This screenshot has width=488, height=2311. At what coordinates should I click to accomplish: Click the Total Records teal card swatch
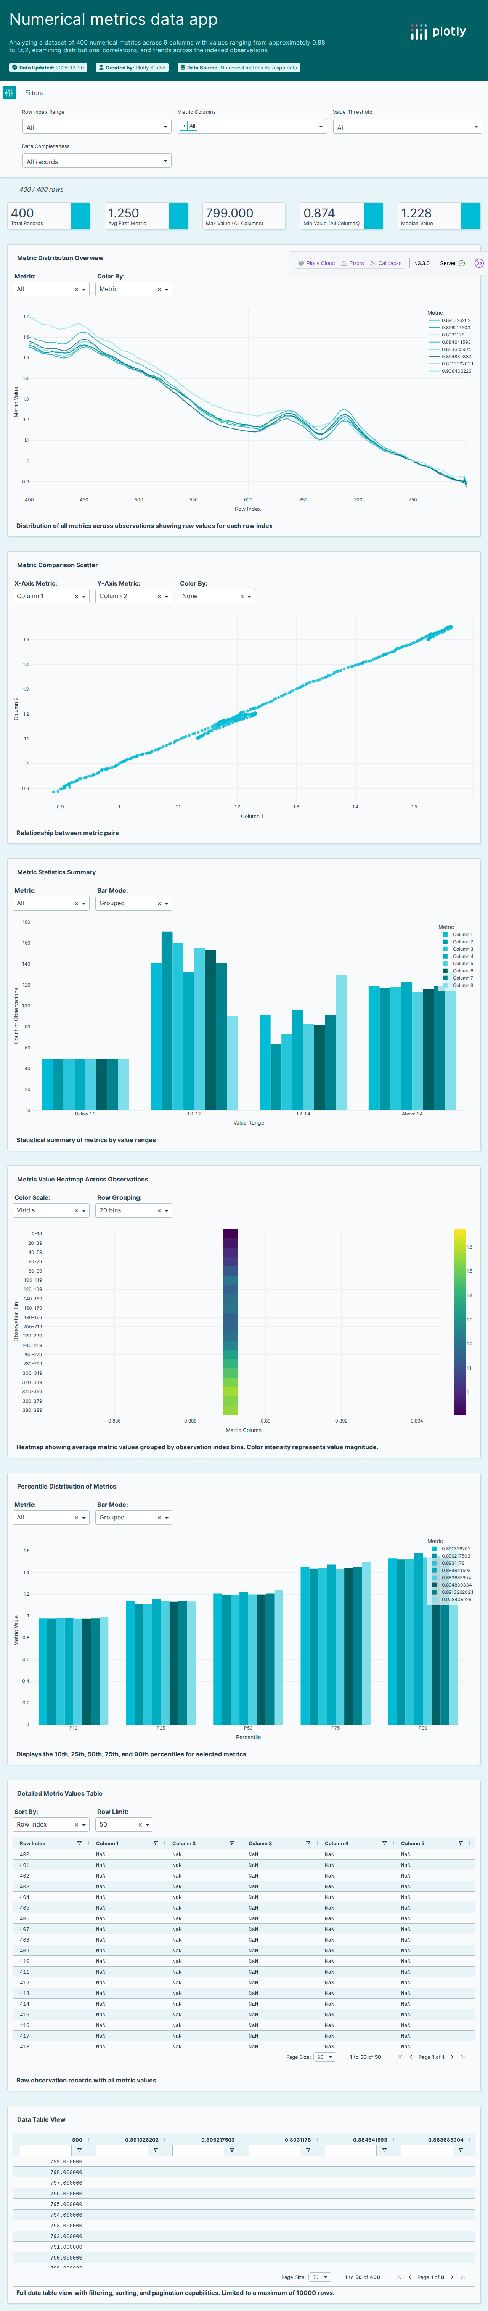80,215
